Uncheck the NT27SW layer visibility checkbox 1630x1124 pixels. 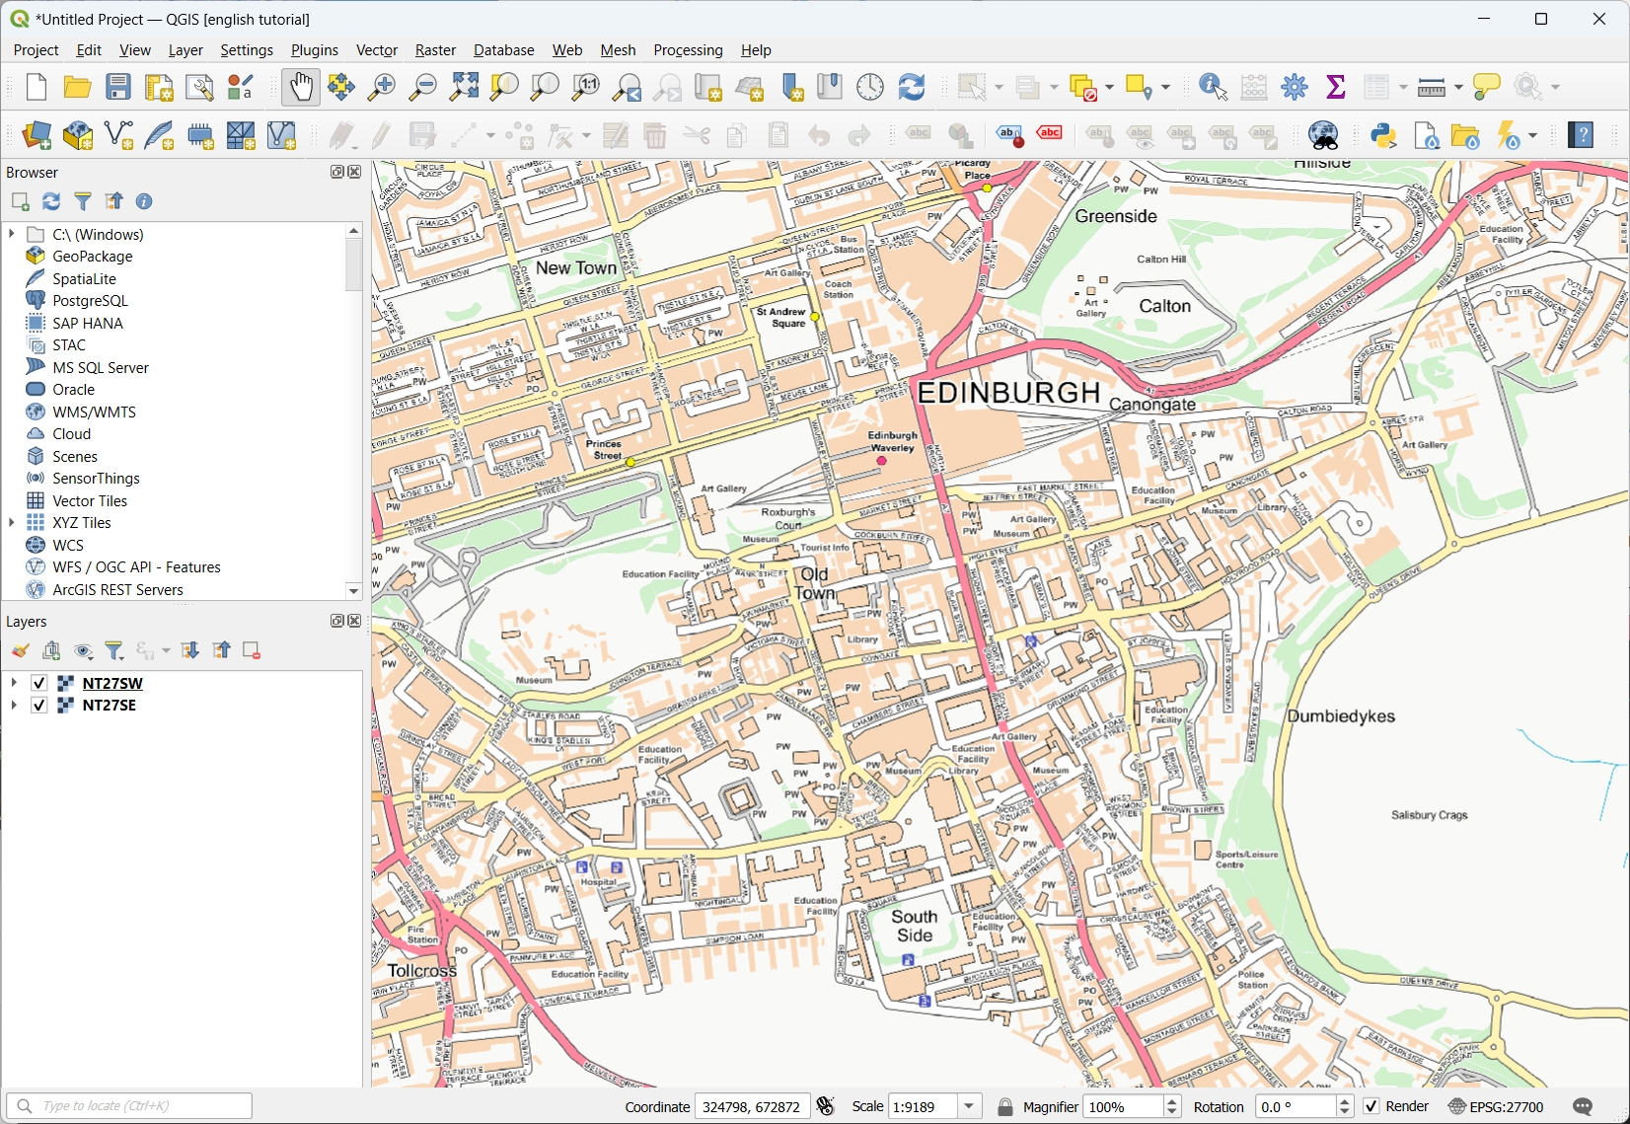point(39,683)
